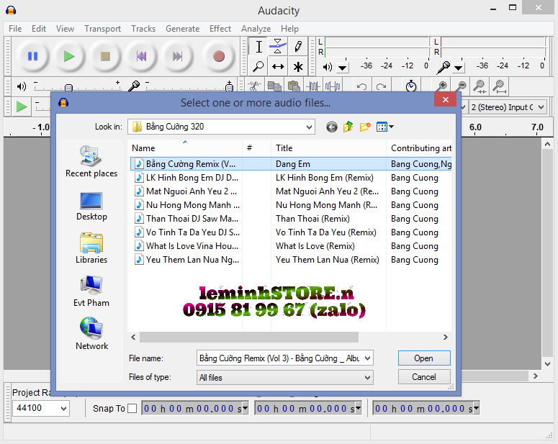Skip to End of the project
The image size is (558, 444).
coord(177,56)
